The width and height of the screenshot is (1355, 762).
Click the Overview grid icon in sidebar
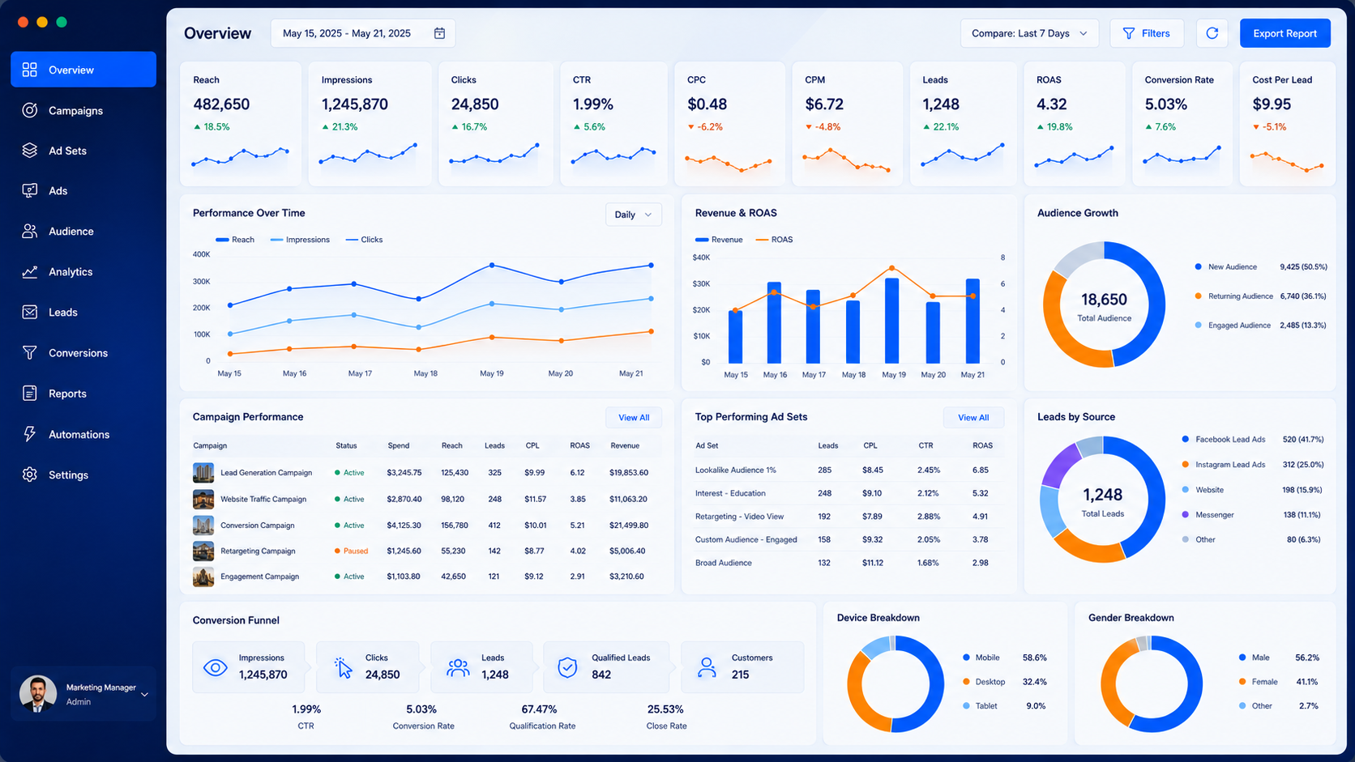(x=30, y=70)
